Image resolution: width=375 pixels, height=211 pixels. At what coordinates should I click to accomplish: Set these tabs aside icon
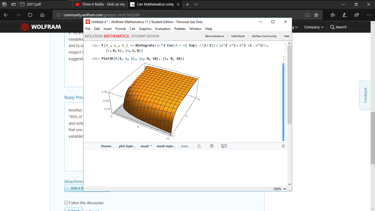point(13,4)
